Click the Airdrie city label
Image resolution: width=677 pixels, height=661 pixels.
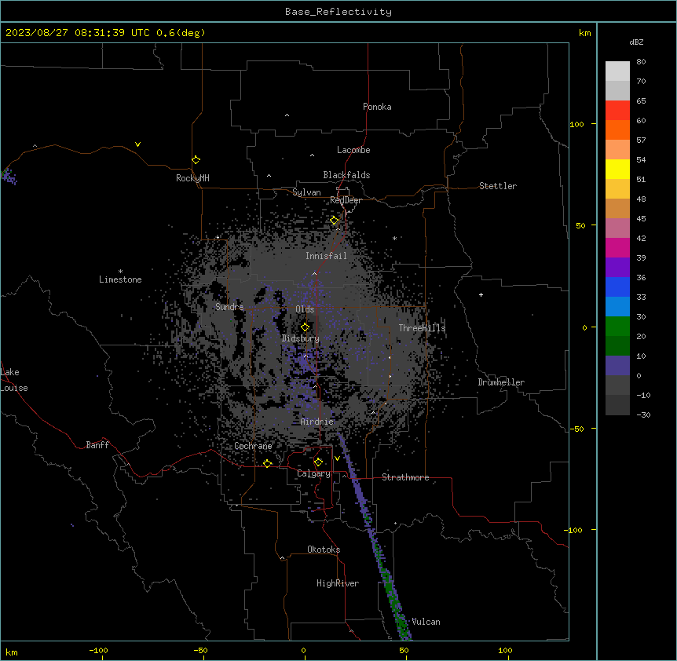[317, 422]
